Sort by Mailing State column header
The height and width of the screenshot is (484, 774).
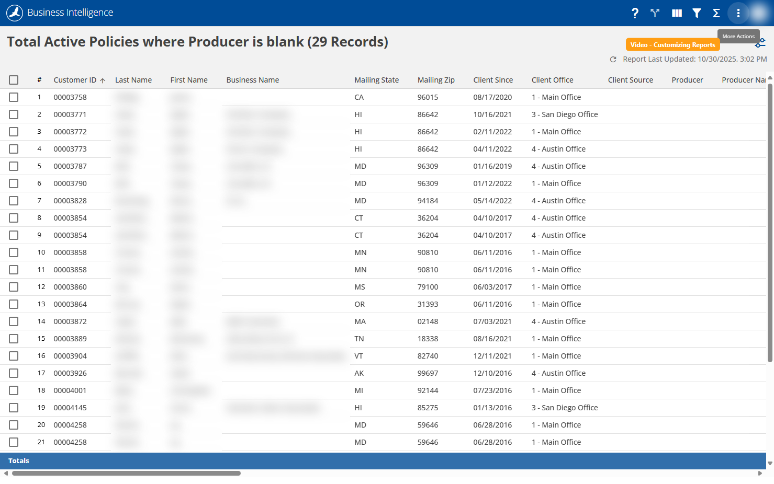377,80
